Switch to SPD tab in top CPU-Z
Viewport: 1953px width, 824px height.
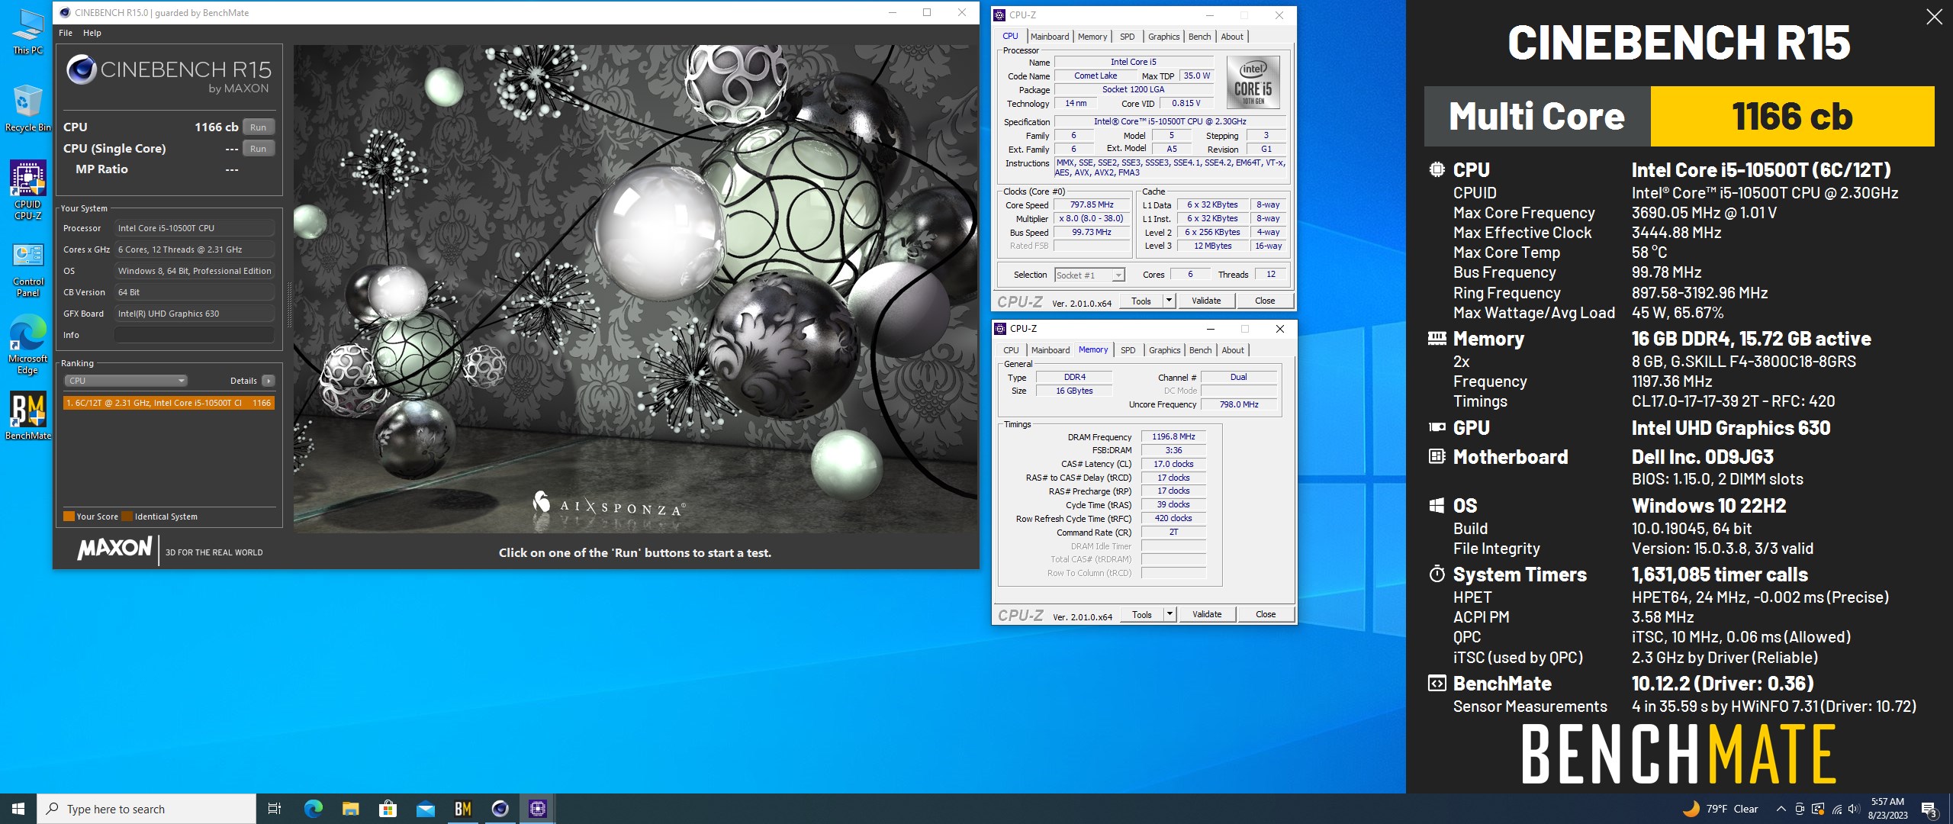1127,37
